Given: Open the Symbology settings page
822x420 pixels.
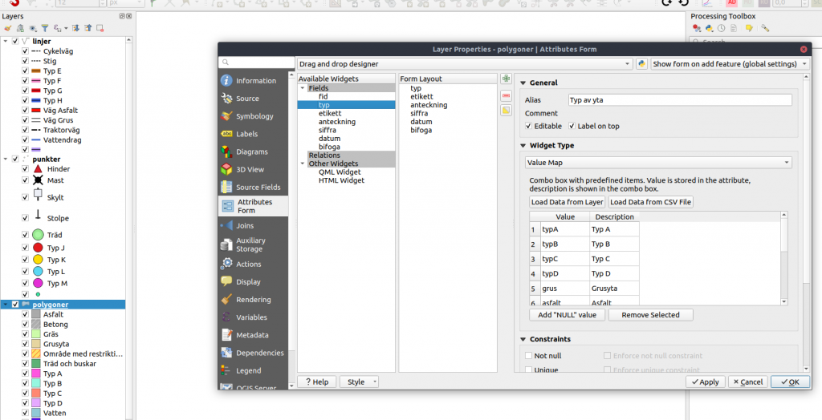Looking at the screenshot, I should (x=253, y=116).
